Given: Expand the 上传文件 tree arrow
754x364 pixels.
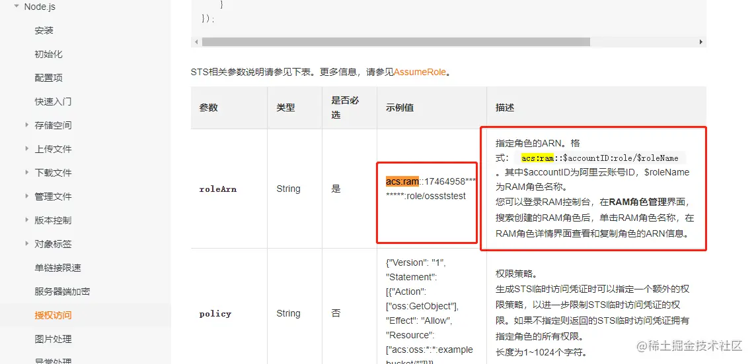Looking at the screenshot, I should (x=27, y=148).
